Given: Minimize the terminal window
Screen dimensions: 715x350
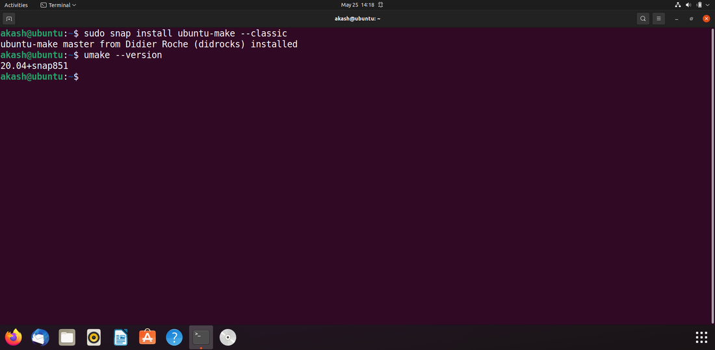Looking at the screenshot, I should coord(676,19).
